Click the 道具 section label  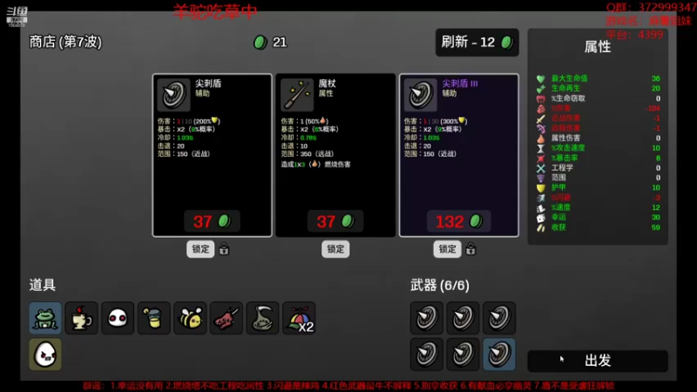42,285
